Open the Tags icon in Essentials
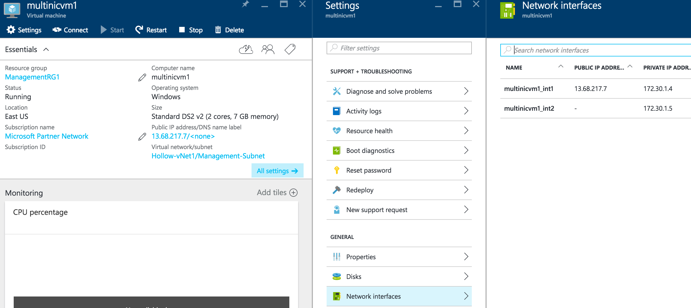The width and height of the screenshot is (691, 308). click(x=290, y=49)
